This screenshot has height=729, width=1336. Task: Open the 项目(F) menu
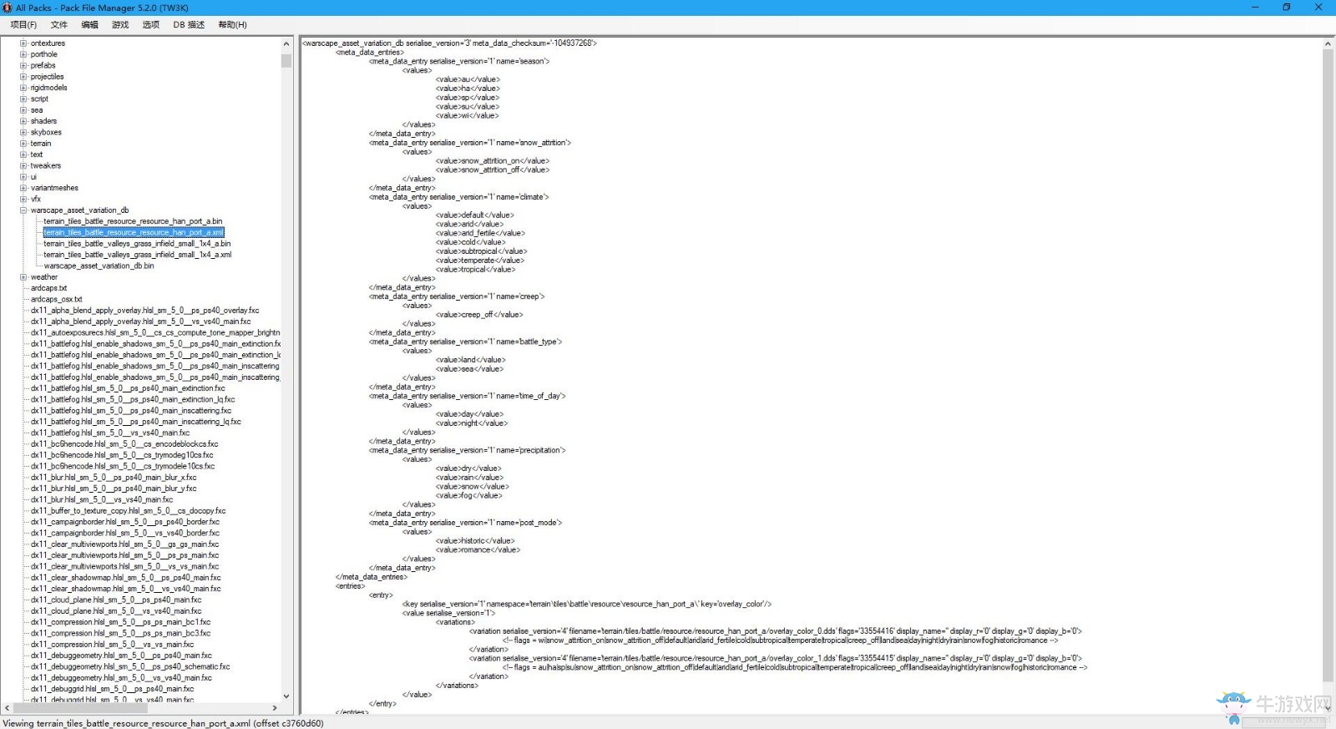tap(23, 25)
